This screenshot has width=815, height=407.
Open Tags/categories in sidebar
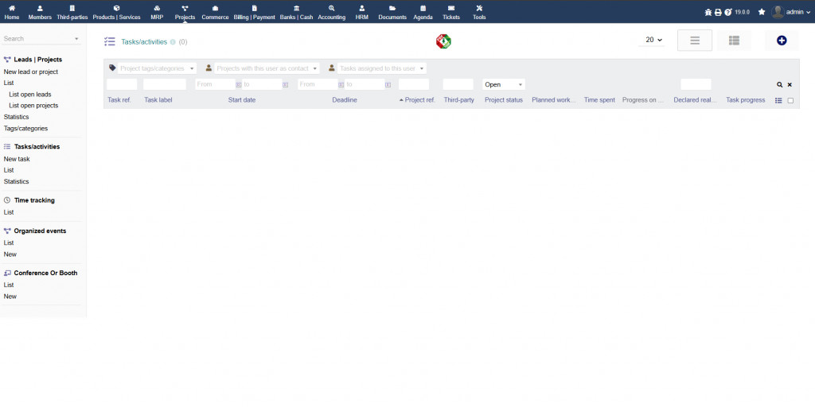[25, 128]
